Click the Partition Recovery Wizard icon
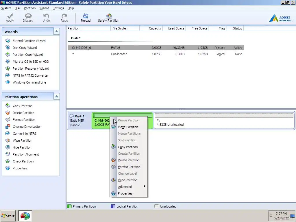The image size is (296, 222). (8, 68)
